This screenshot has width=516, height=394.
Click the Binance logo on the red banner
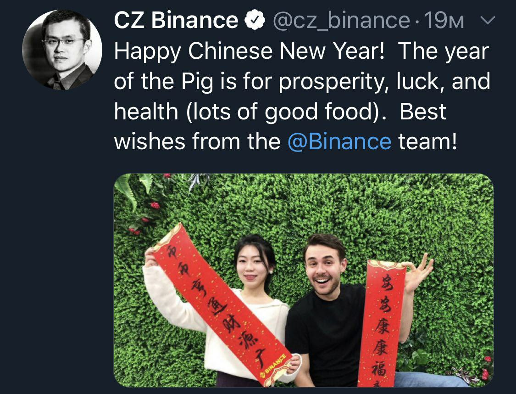[x=272, y=365]
